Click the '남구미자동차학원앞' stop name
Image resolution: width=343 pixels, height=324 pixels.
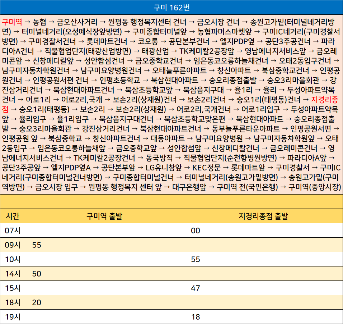pyautogui.click(x=284, y=138)
